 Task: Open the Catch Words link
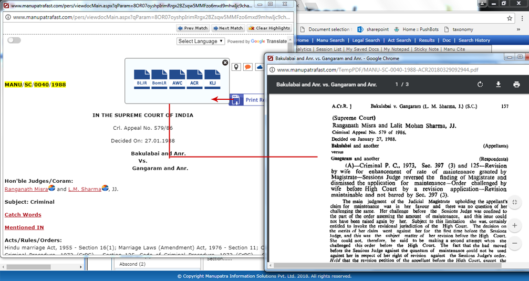23,215
